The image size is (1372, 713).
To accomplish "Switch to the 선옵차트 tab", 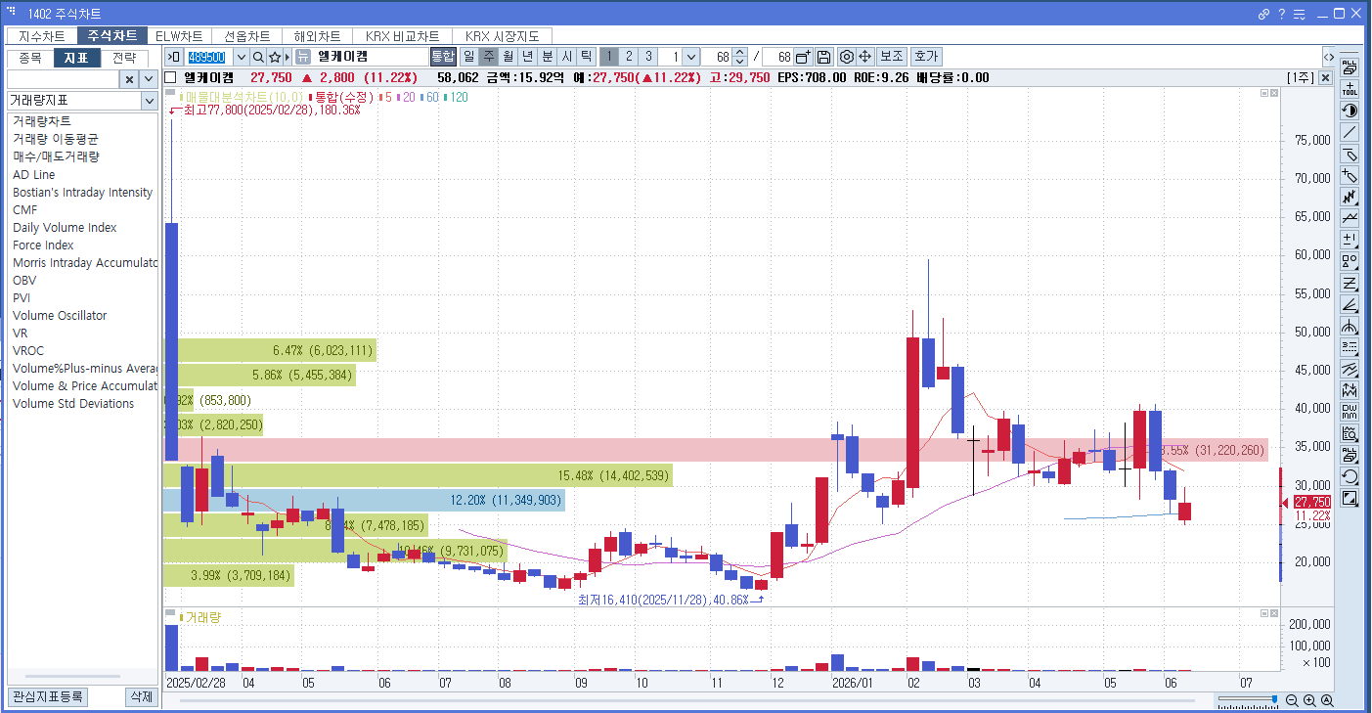I will point(246,36).
